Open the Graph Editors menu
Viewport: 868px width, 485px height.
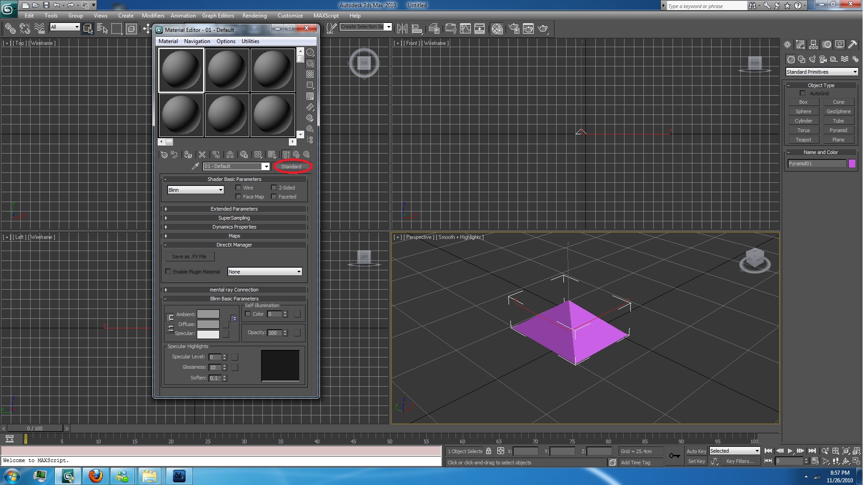point(218,16)
